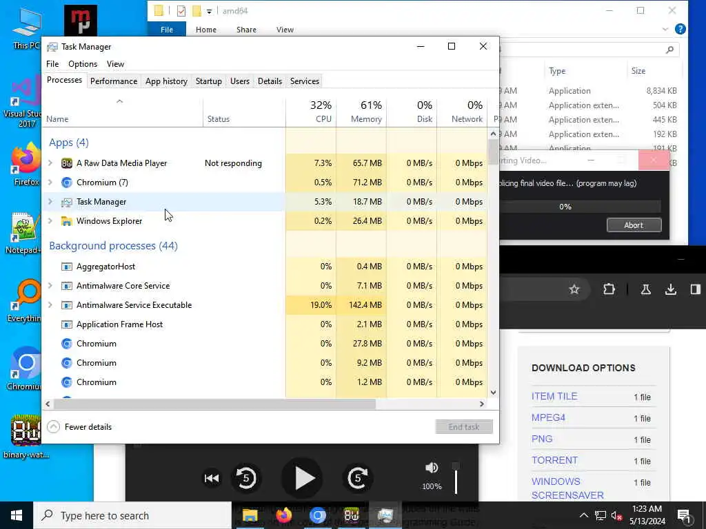Switch to the App history tab
706x529 pixels.
166,81
